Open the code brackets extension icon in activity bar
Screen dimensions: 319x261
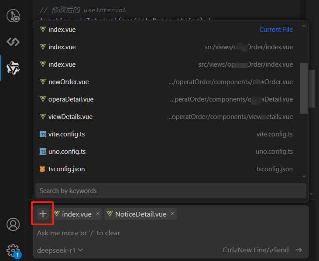[x=13, y=42]
